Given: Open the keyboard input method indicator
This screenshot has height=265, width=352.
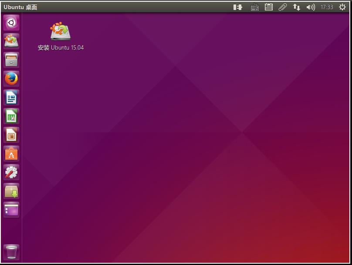Looking at the screenshot, I should [x=268, y=7].
